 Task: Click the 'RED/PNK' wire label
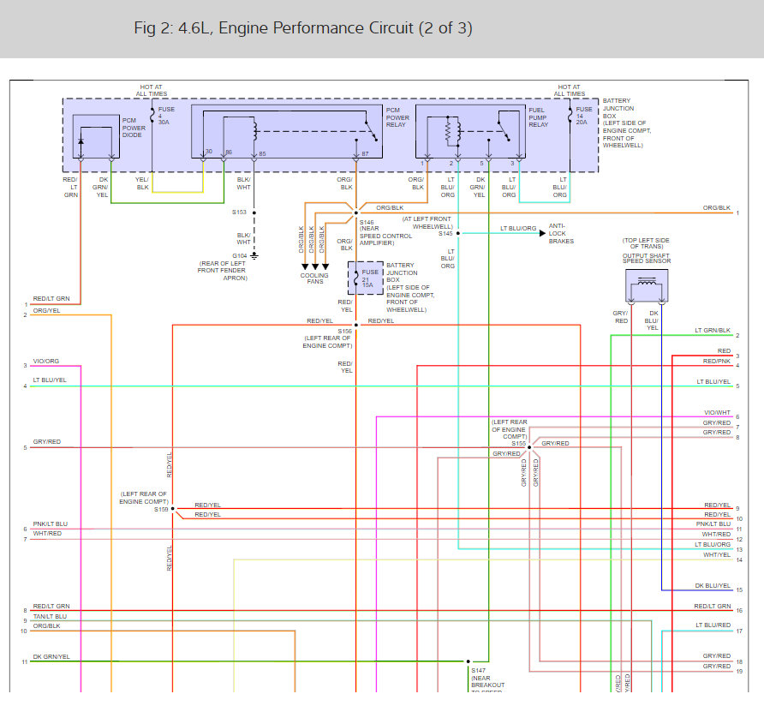point(717,362)
